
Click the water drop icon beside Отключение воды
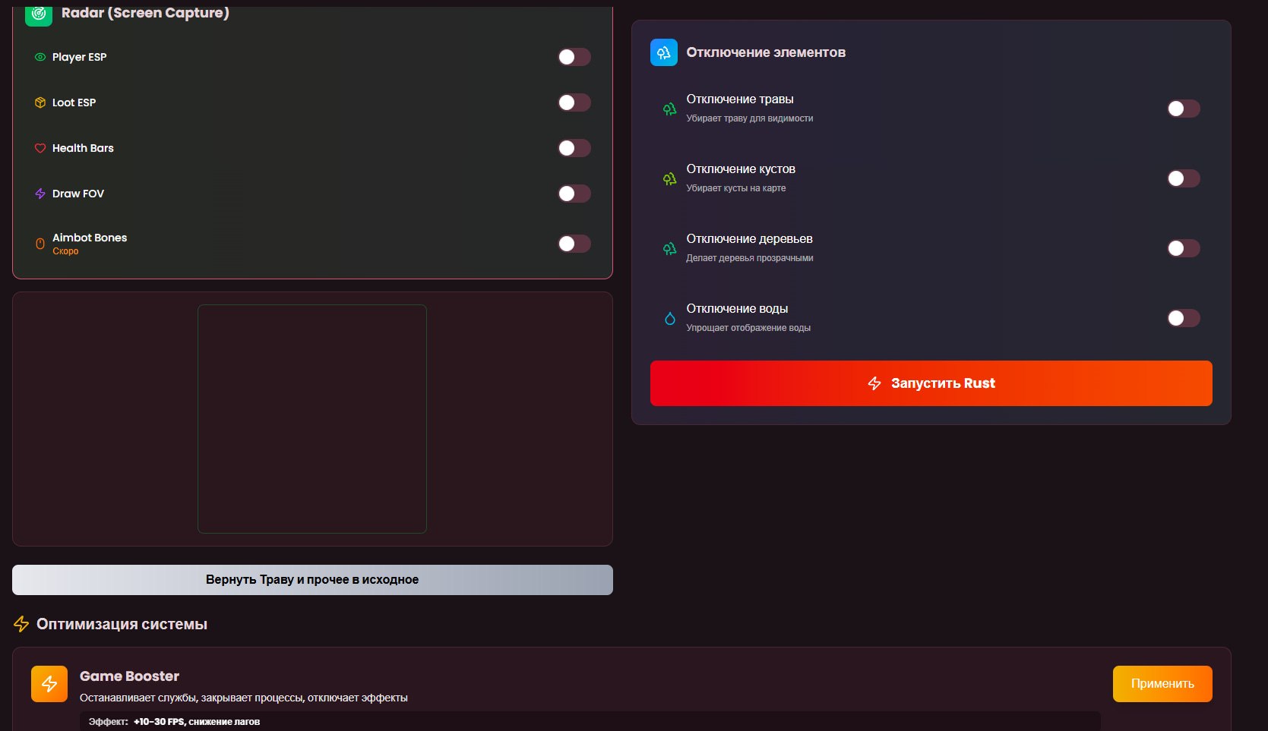(669, 318)
